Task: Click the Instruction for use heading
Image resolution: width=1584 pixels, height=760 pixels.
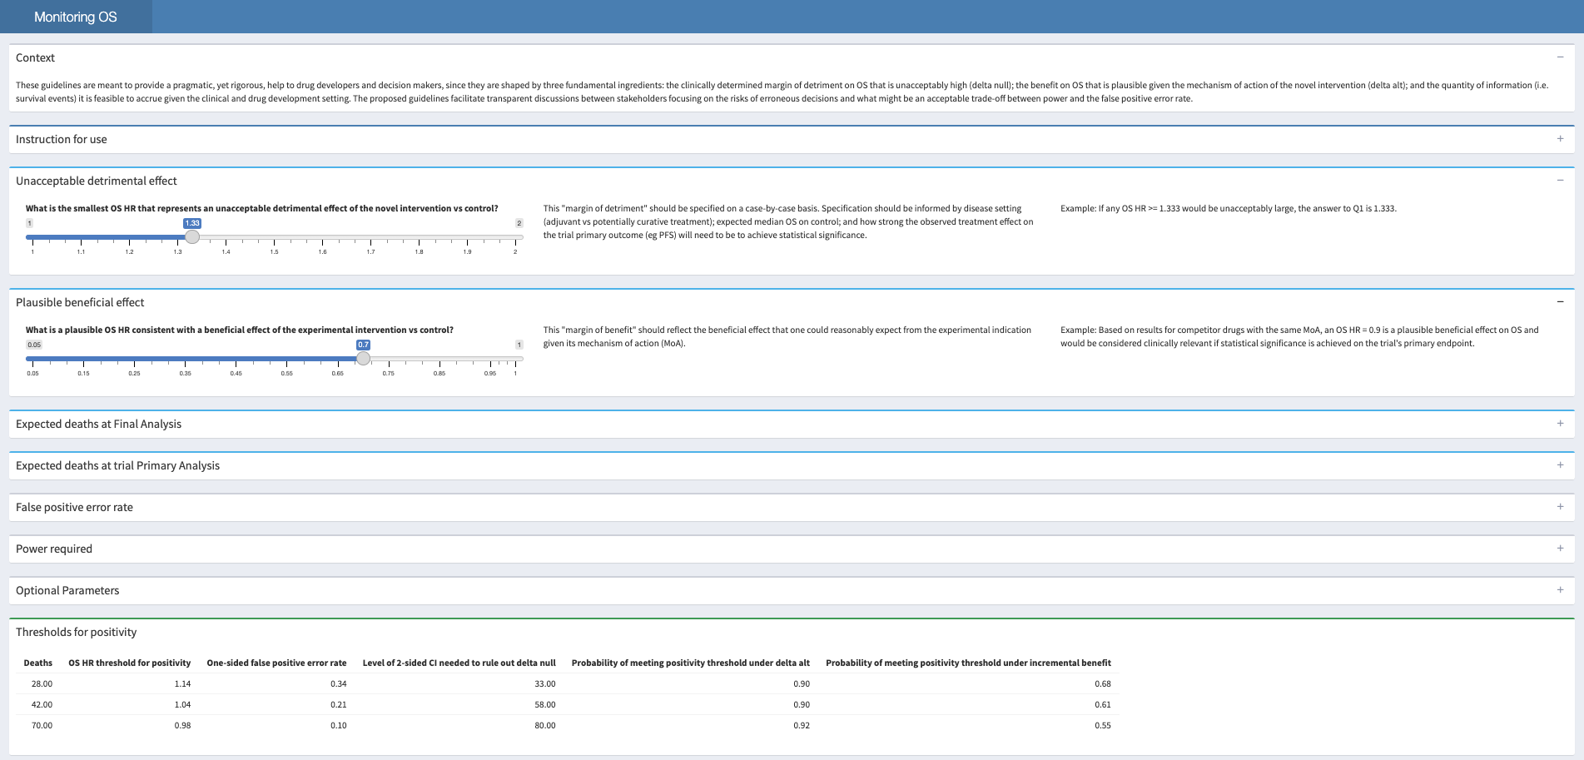Action: [x=62, y=139]
